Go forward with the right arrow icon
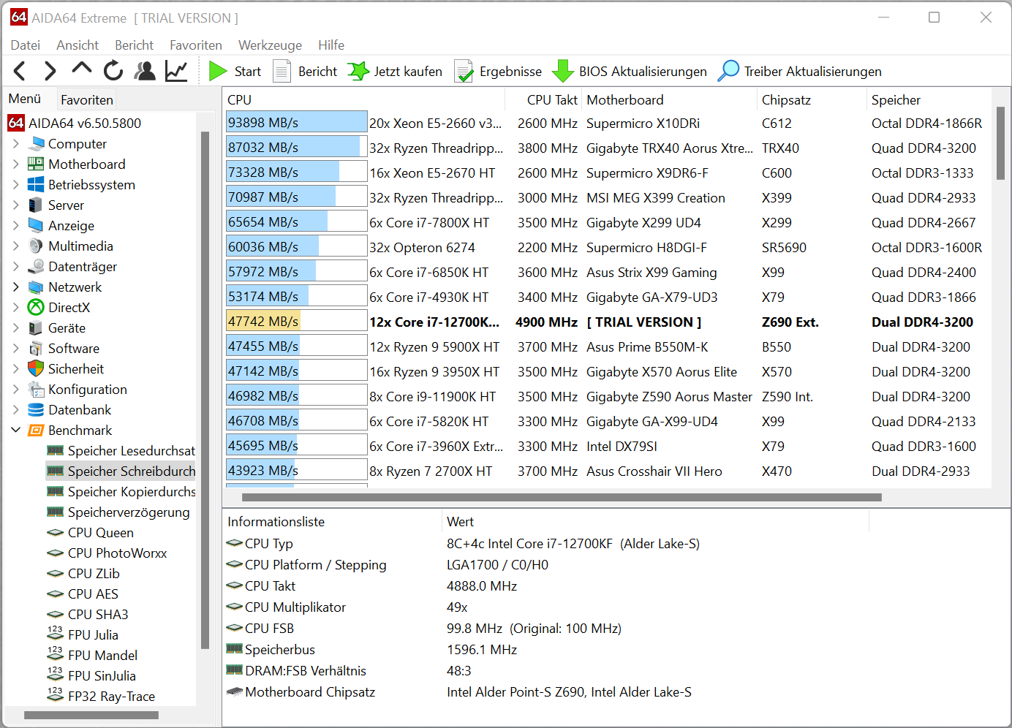1012x728 pixels. [50, 71]
